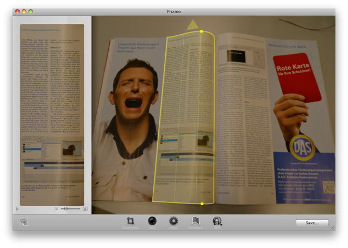Select the Lens correction tool
Image resolution: width=348 pixels, height=248 pixels.
coord(152,222)
